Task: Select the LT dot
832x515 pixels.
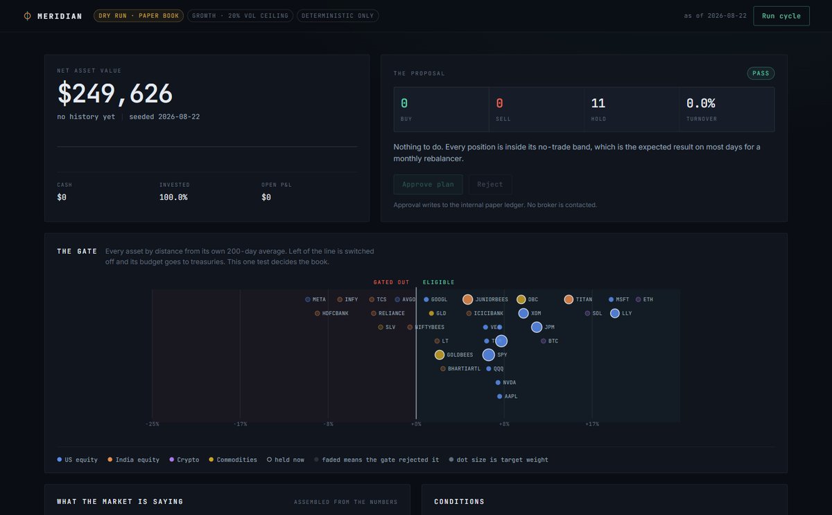Action: 437,341
